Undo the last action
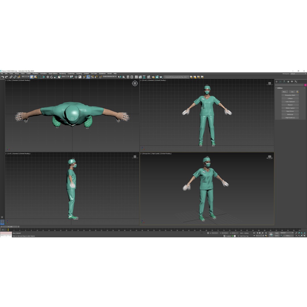307x307 pixels. (3, 77)
